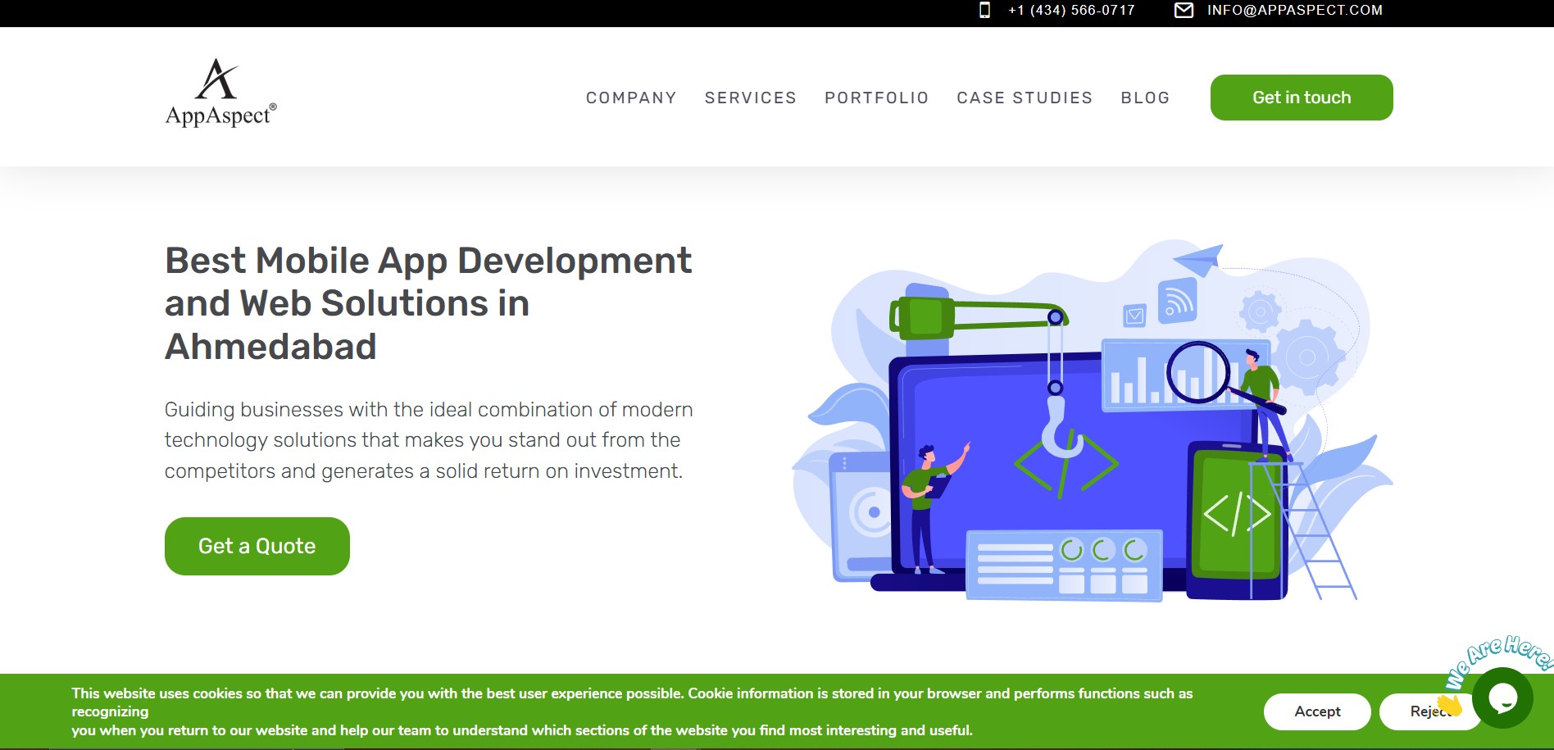Click the Get a Quote button
1554x750 pixels.
coord(257,546)
